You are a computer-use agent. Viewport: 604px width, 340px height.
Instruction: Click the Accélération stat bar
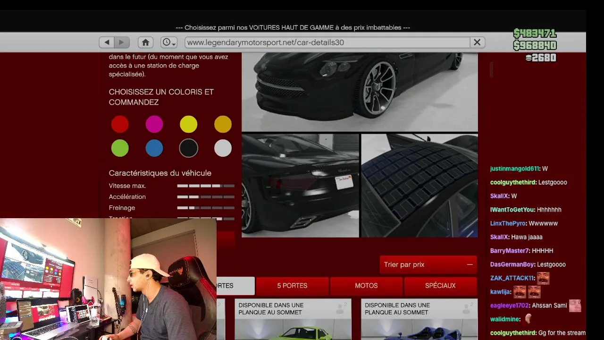click(206, 197)
